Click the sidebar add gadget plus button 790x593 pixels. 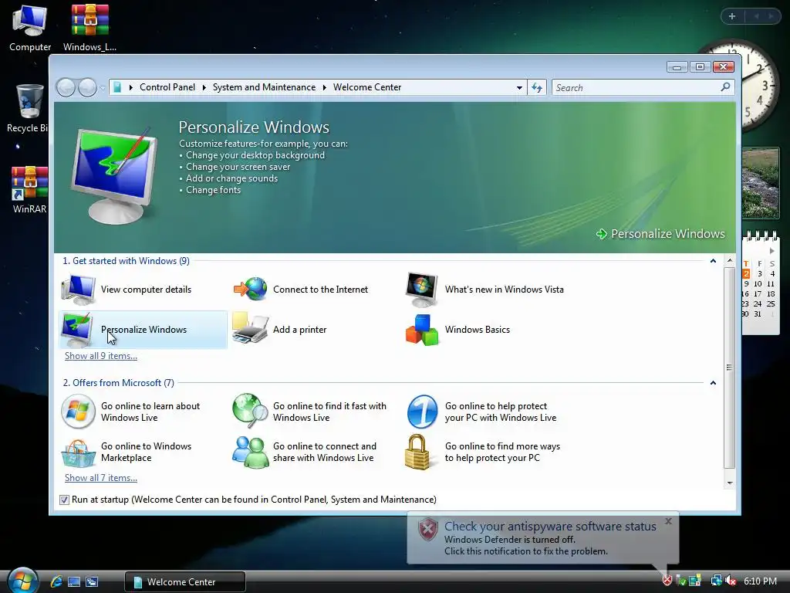tap(732, 16)
